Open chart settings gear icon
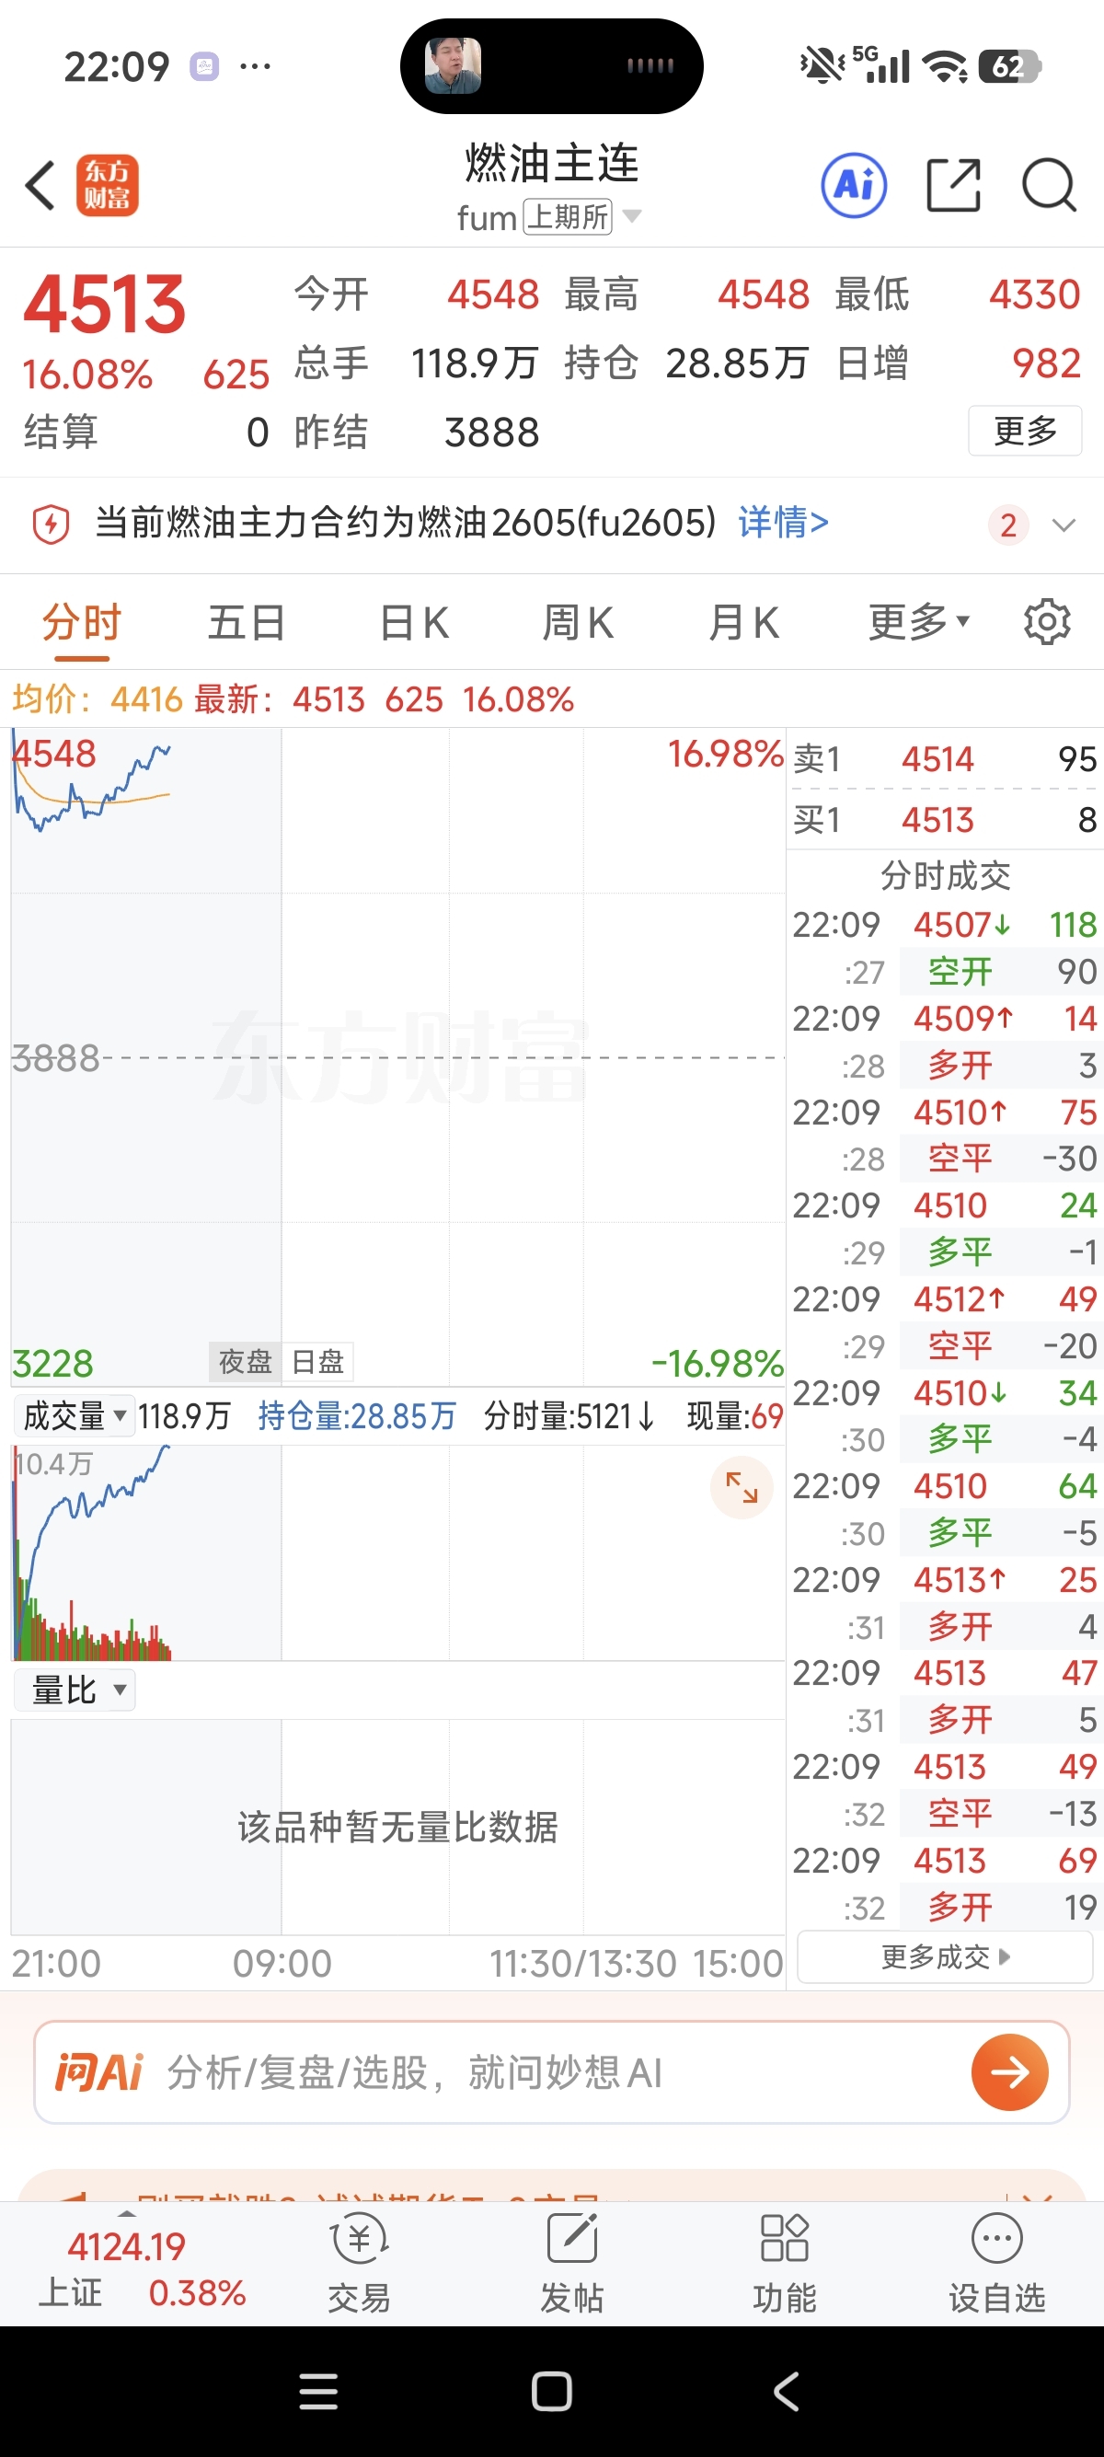The image size is (1104, 2457). (x=1047, y=622)
